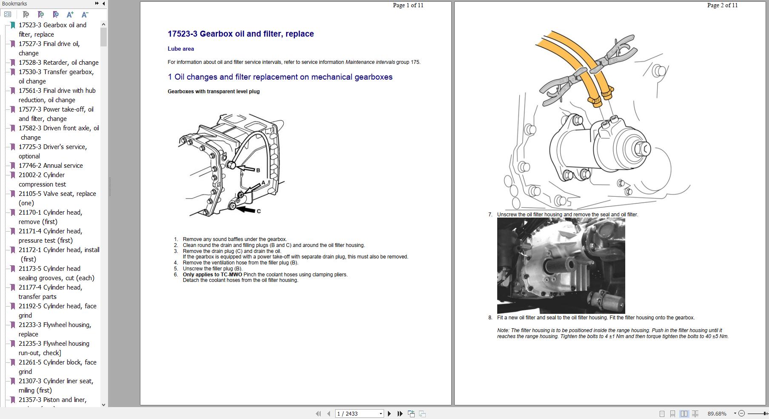The image size is (769, 419).
Task: Go to next page with arrow button
Action: pyautogui.click(x=389, y=413)
